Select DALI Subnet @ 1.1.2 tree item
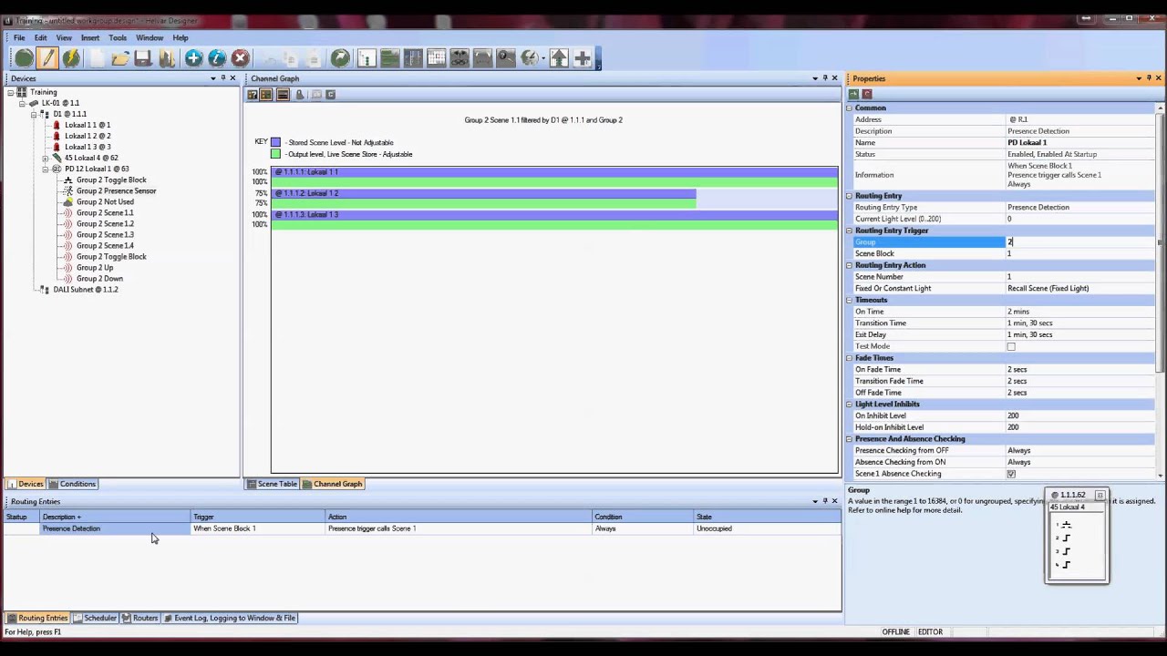 [x=85, y=289]
